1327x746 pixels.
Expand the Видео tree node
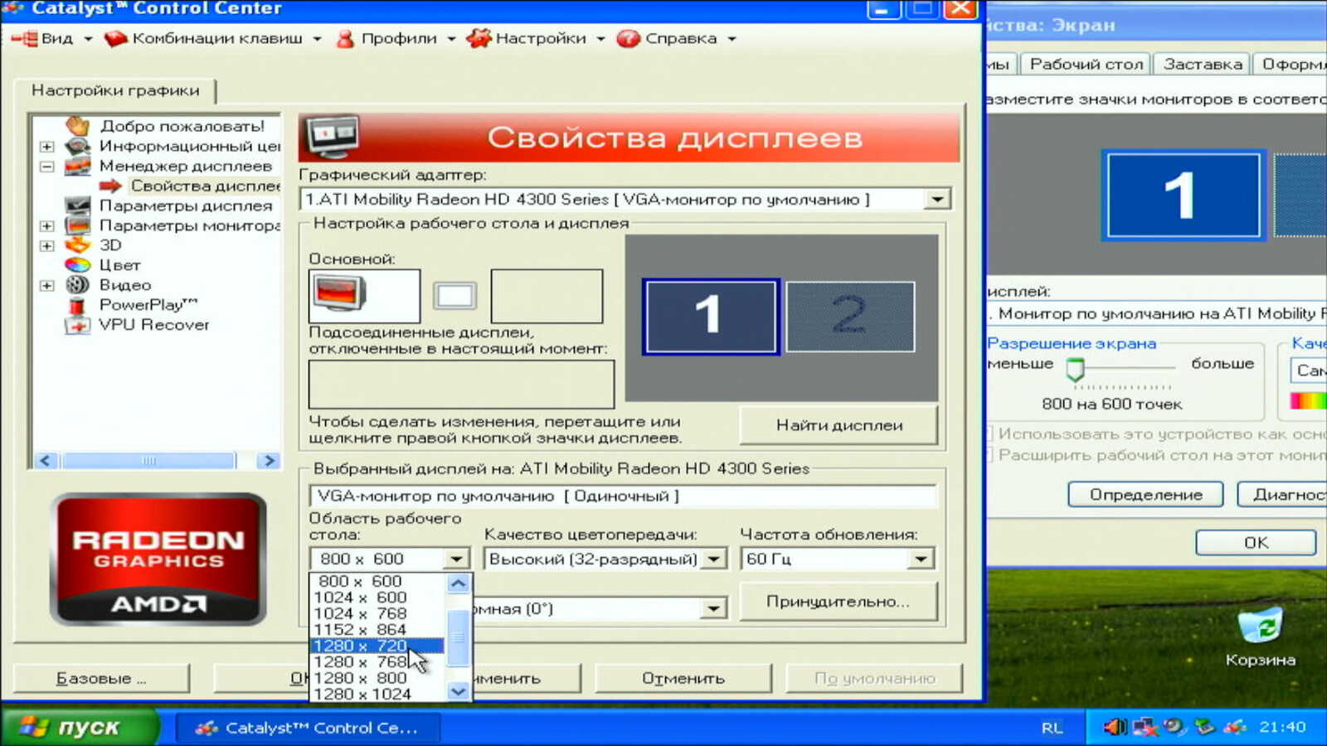[x=47, y=286]
